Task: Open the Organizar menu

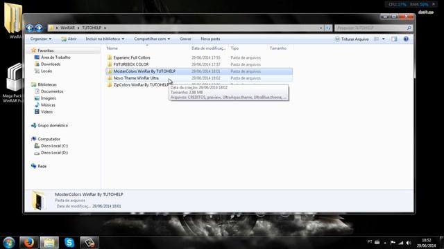Action: 41,39
